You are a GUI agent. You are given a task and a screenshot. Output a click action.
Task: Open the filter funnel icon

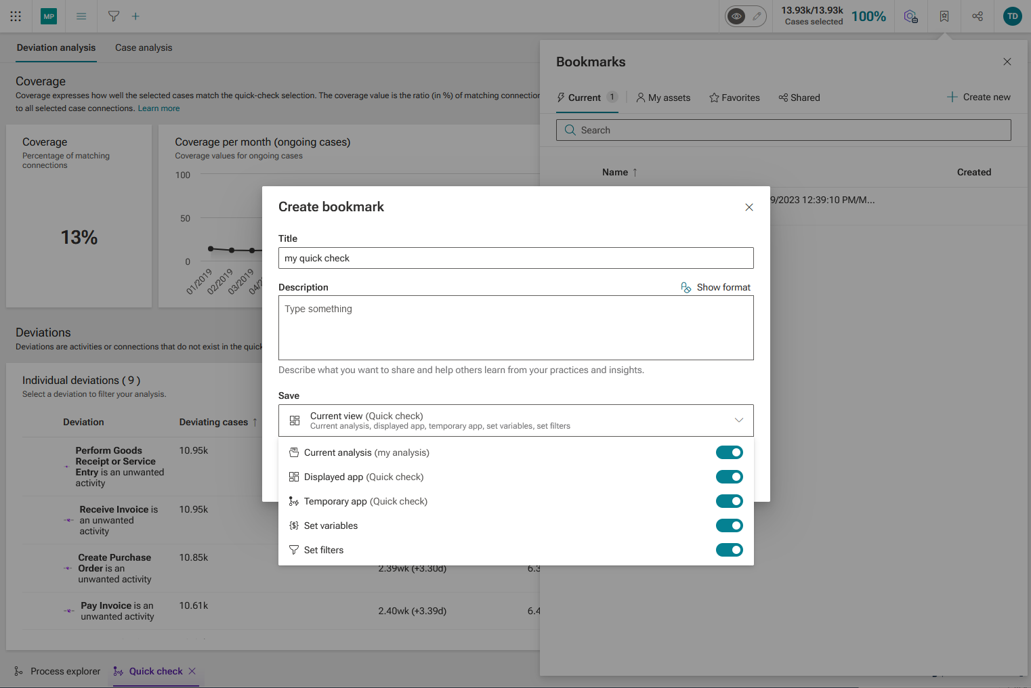point(114,16)
